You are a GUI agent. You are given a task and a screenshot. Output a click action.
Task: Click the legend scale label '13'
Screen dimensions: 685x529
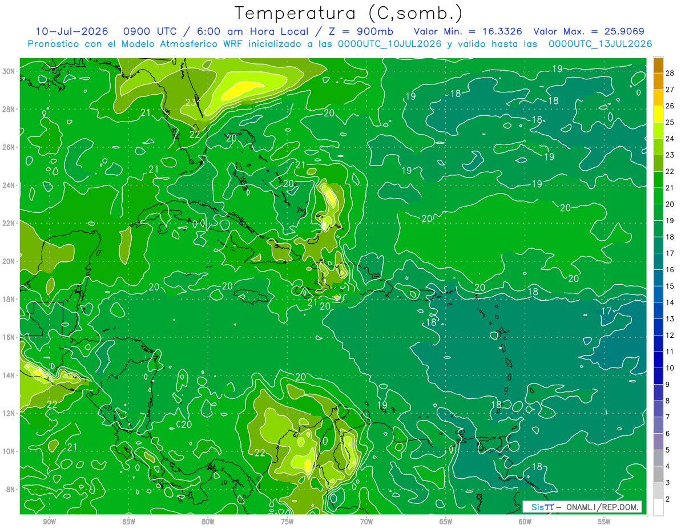click(670, 318)
